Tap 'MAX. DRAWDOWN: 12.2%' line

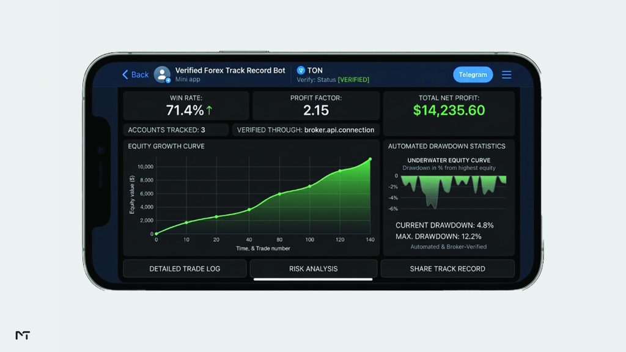coord(438,237)
